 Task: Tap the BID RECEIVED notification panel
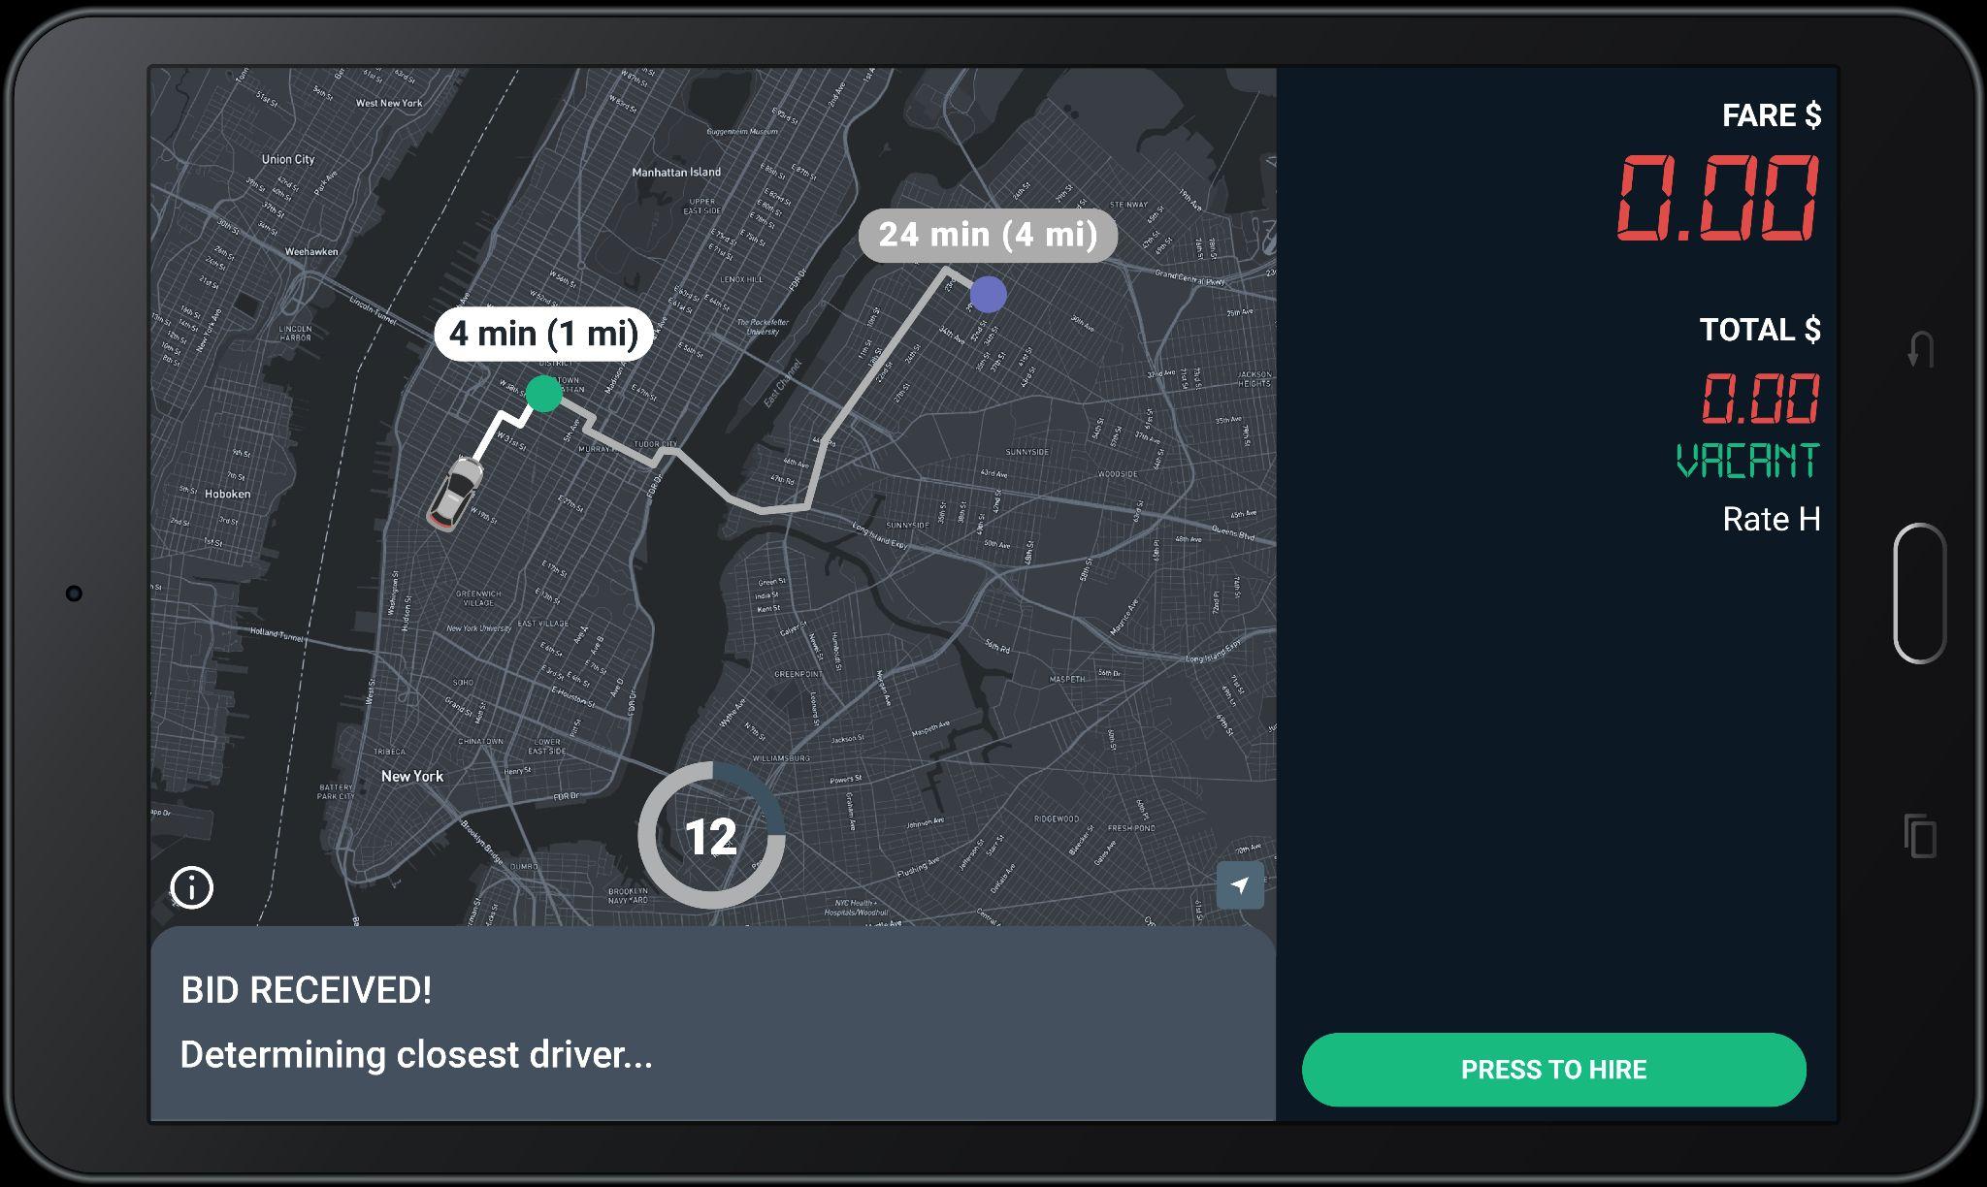point(712,1024)
